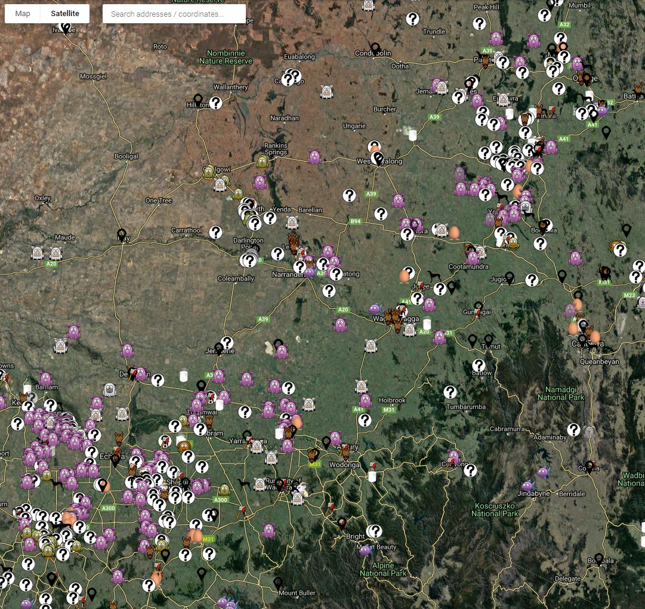The image size is (645, 609).
Task: Select the Satellite view tab
Action: [65, 14]
